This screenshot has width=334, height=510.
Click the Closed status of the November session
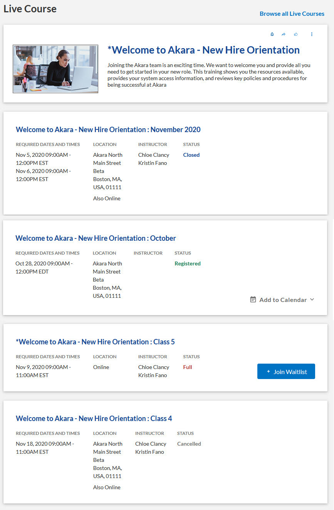coord(191,154)
